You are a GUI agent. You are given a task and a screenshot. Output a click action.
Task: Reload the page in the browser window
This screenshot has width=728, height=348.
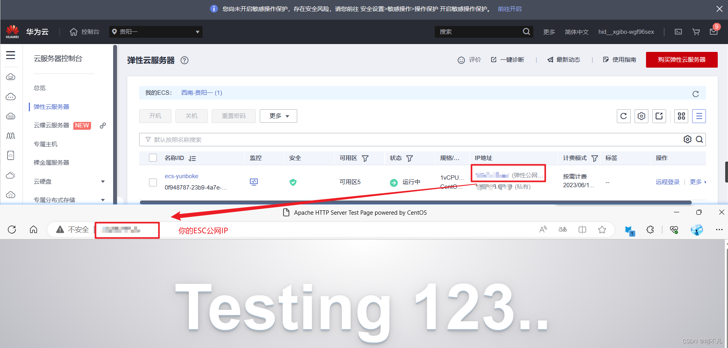(12, 230)
